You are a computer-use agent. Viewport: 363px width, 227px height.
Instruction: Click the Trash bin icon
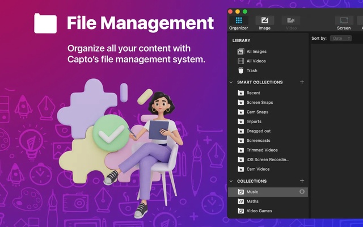coord(240,70)
